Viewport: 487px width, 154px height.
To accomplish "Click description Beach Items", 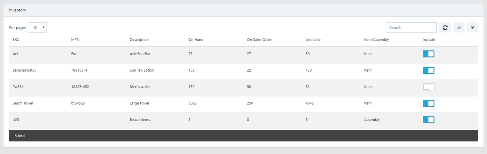I will tap(140, 120).
